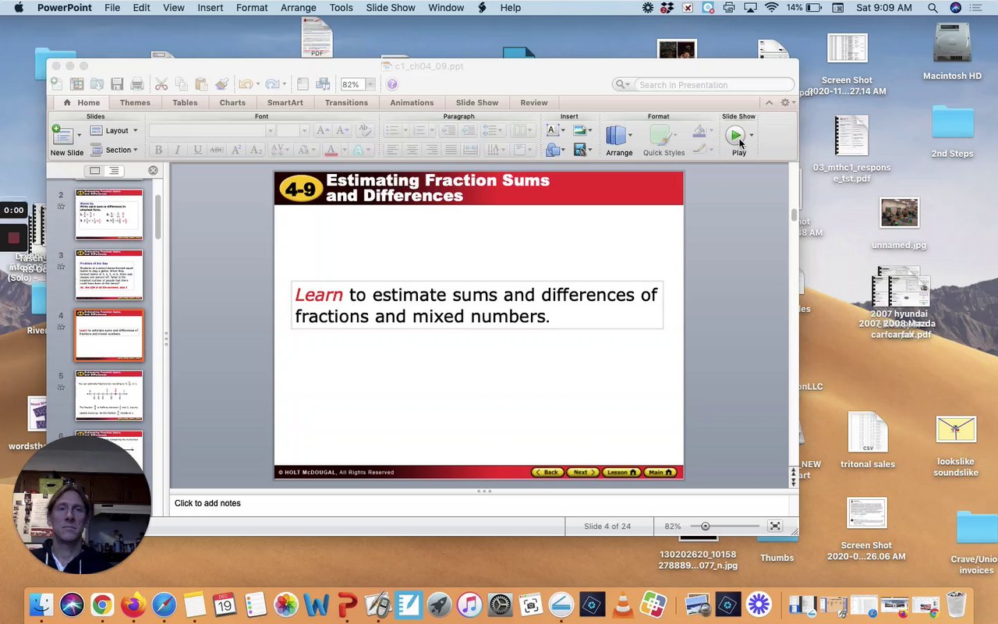Screen dimensions: 998x624
Task: Click the Clear Formatting icon
Action: click(x=364, y=131)
